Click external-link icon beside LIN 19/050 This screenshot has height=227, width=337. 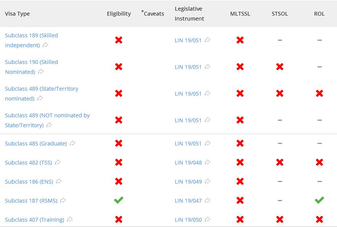(x=208, y=219)
